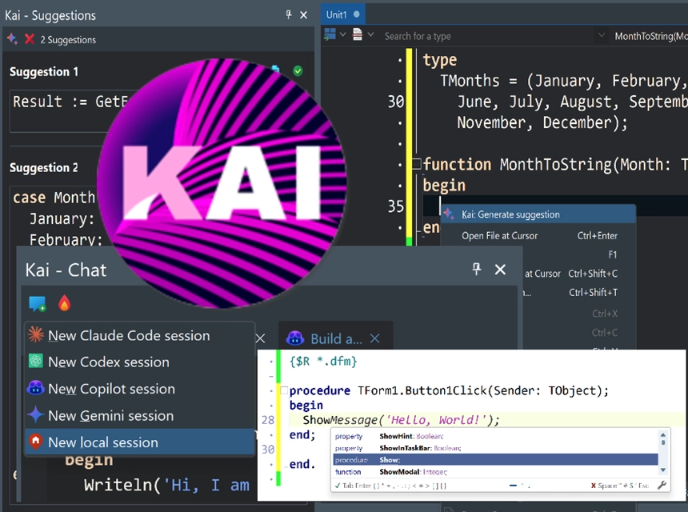The width and height of the screenshot is (688, 512).
Task: Open completion settings with the wrench icon
Action: pos(662,486)
